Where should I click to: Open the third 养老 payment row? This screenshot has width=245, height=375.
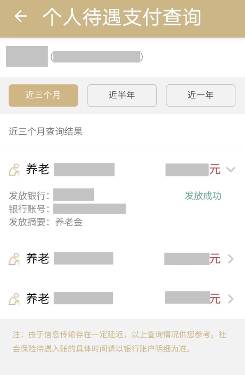pos(122,299)
